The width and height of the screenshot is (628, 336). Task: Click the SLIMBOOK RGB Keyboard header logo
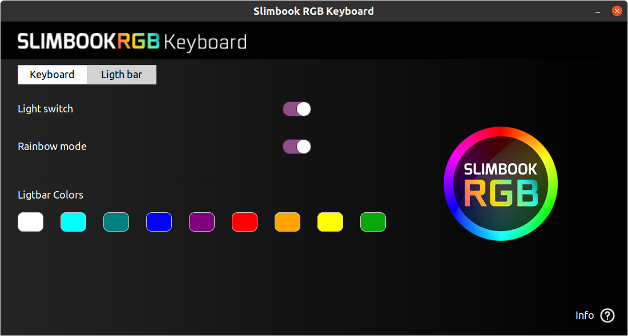[x=132, y=42]
